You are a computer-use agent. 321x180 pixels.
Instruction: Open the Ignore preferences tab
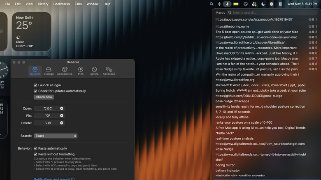coord(94,71)
